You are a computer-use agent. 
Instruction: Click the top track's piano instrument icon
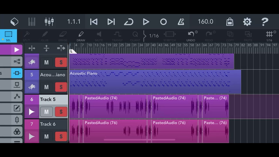coord(32,62)
